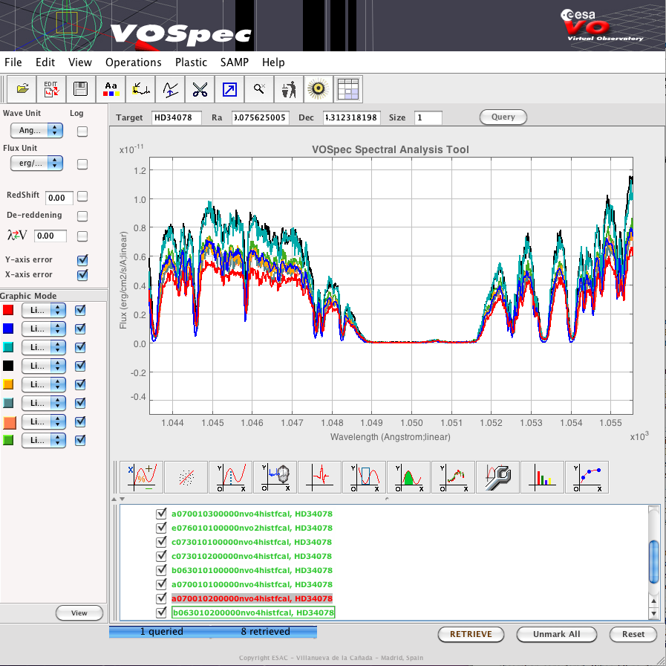666x666 pixels.
Task: Click the blue box bandpass icon
Action: coord(364,477)
